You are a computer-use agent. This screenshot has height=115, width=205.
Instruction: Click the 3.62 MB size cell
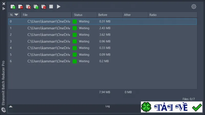105,35
